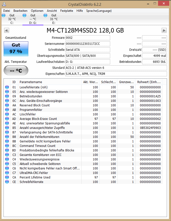Click status icon of row 05
Screen dimensions: 171x221
coord(7,92)
